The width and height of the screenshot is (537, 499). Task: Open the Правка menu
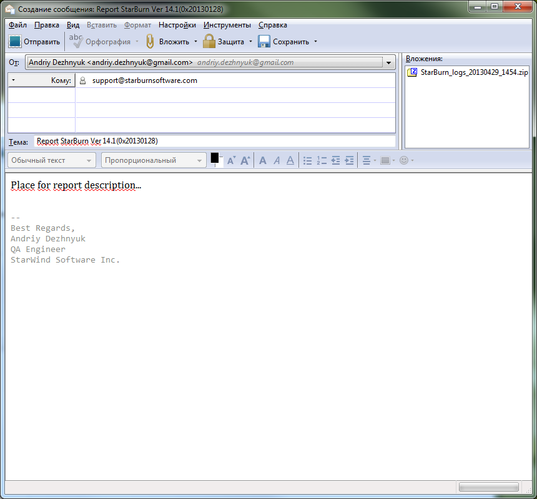(47, 25)
